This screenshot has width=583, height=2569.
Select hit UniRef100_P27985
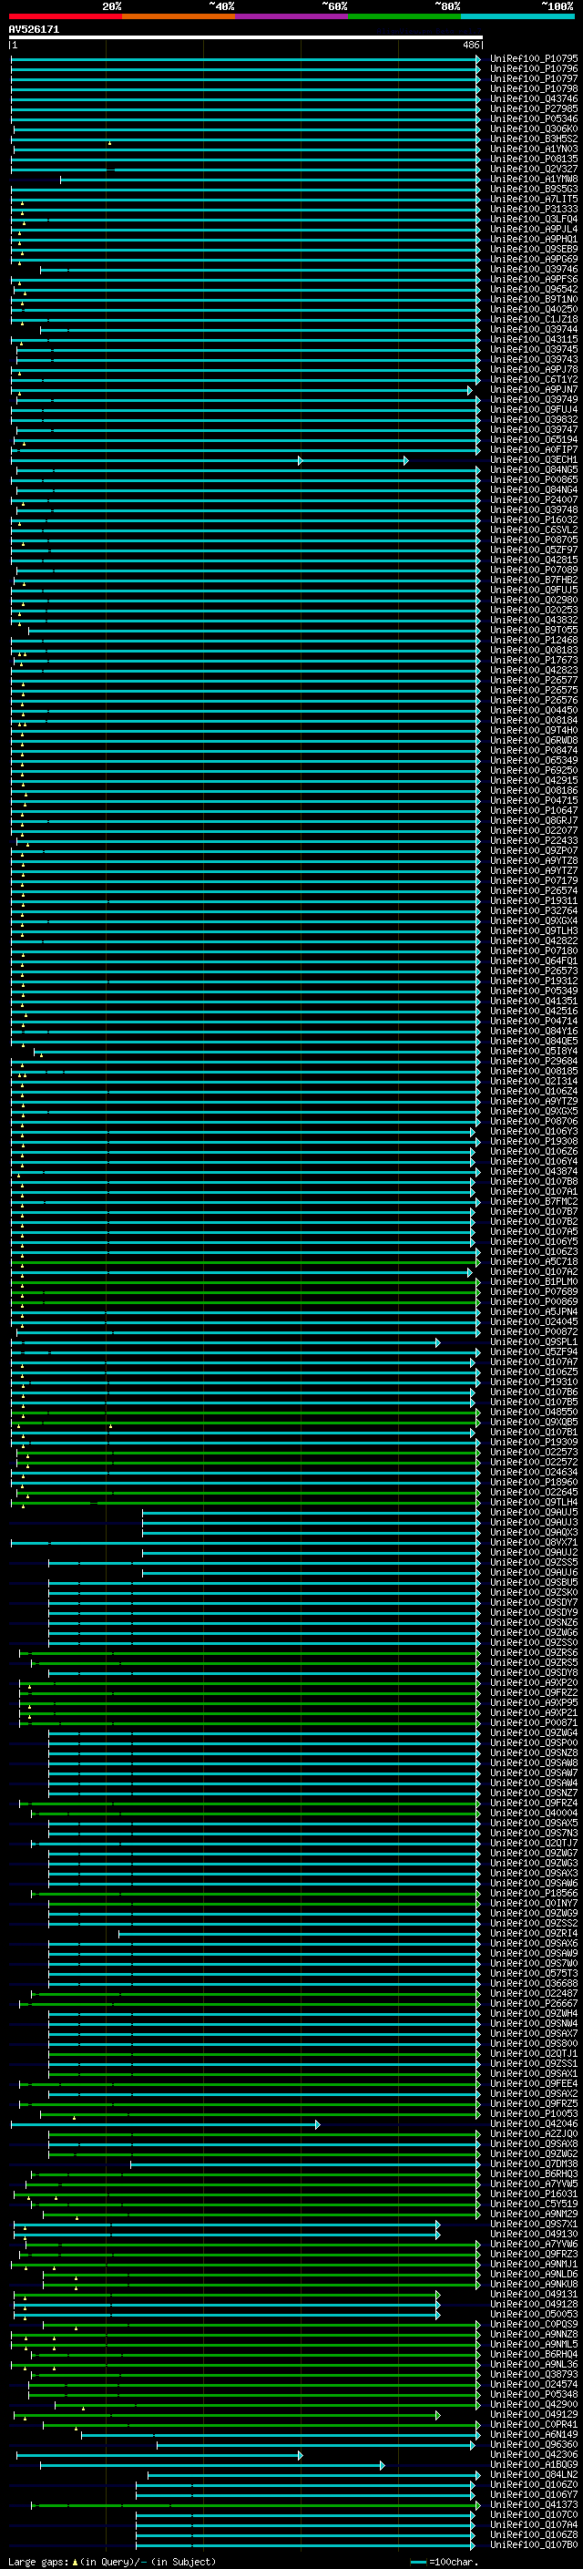pyautogui.click(x=533, y=108)
